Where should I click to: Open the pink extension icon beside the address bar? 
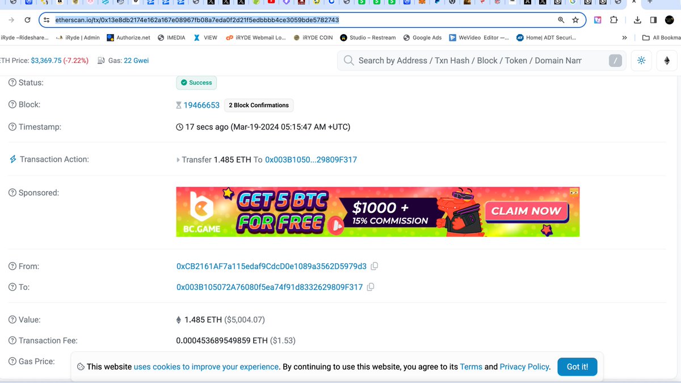coord(598,20)
